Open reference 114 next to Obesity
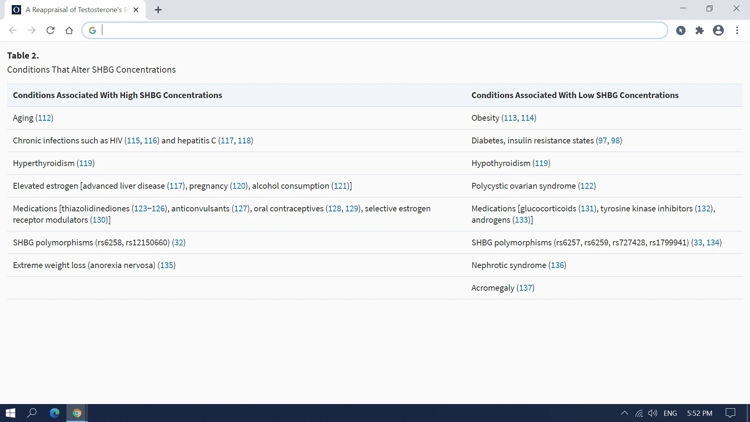 (x=527, y=118)
